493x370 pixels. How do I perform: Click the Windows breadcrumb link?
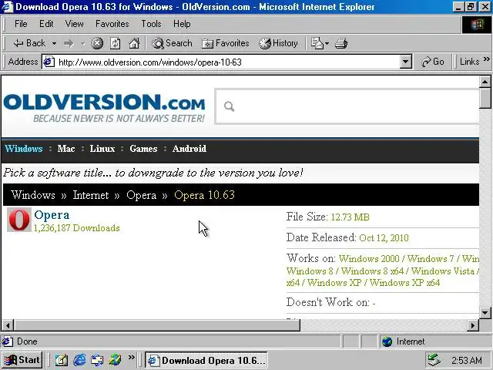tap(33, 195)
